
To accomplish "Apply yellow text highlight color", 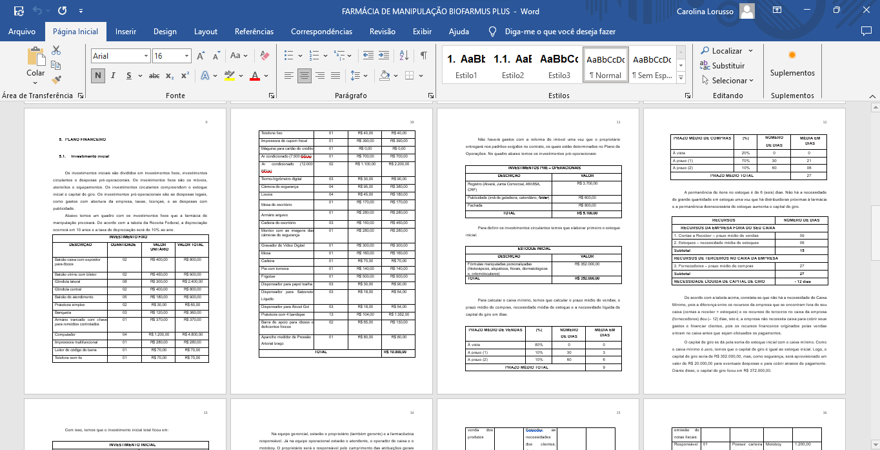I will pos(230,76).
